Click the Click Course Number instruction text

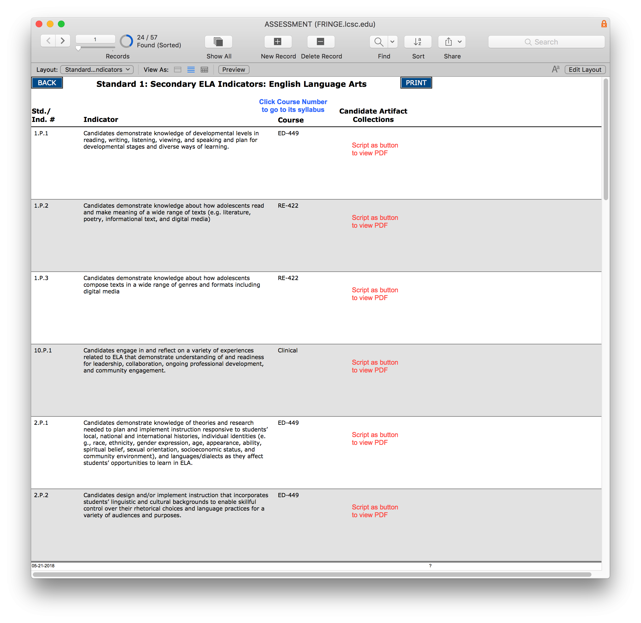tap(293, 106)
